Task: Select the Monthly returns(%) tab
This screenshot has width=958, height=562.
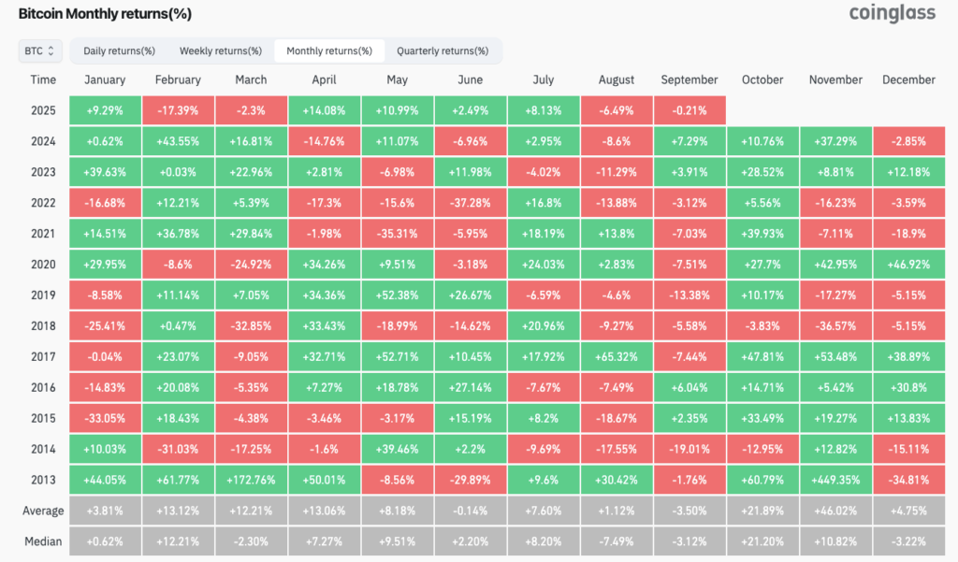Action: coord(327,50)
